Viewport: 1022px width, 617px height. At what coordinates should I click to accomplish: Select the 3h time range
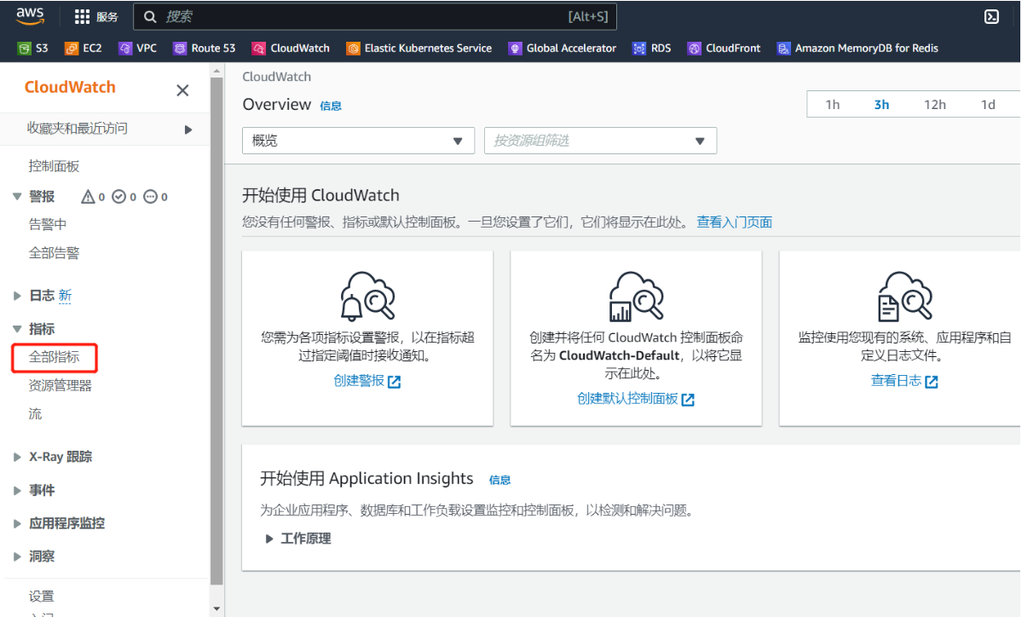coord(881,104)
